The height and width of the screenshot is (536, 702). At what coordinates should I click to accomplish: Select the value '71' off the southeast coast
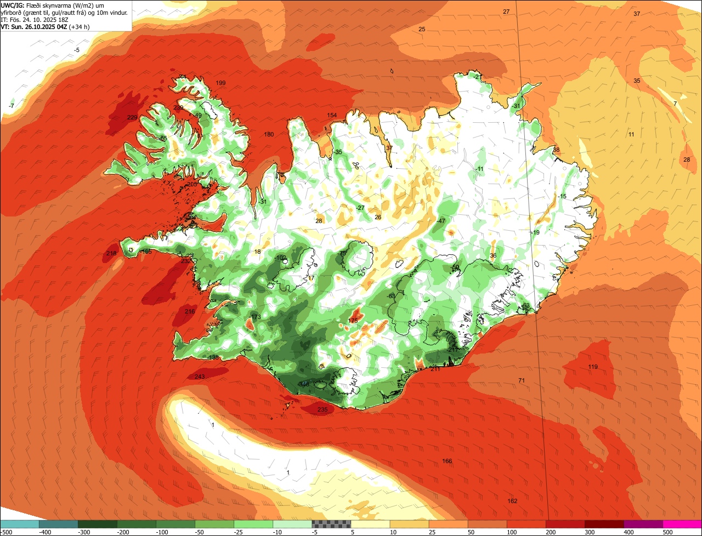[x=522, y=380]
